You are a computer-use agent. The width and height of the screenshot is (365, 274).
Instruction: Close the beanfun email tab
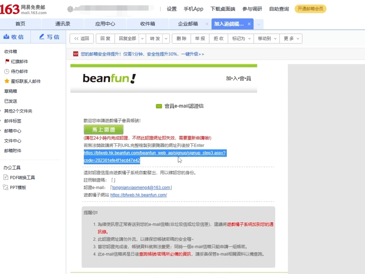[x=249, y=24]
